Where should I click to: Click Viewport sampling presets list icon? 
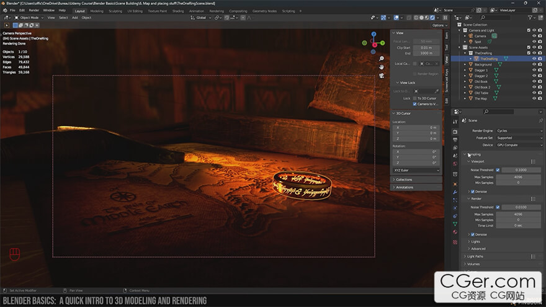pos(533,161)
